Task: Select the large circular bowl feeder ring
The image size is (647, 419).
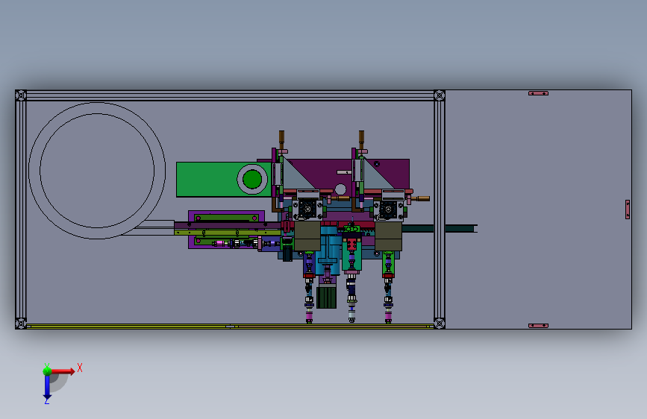Action: [x=97, y=170]
